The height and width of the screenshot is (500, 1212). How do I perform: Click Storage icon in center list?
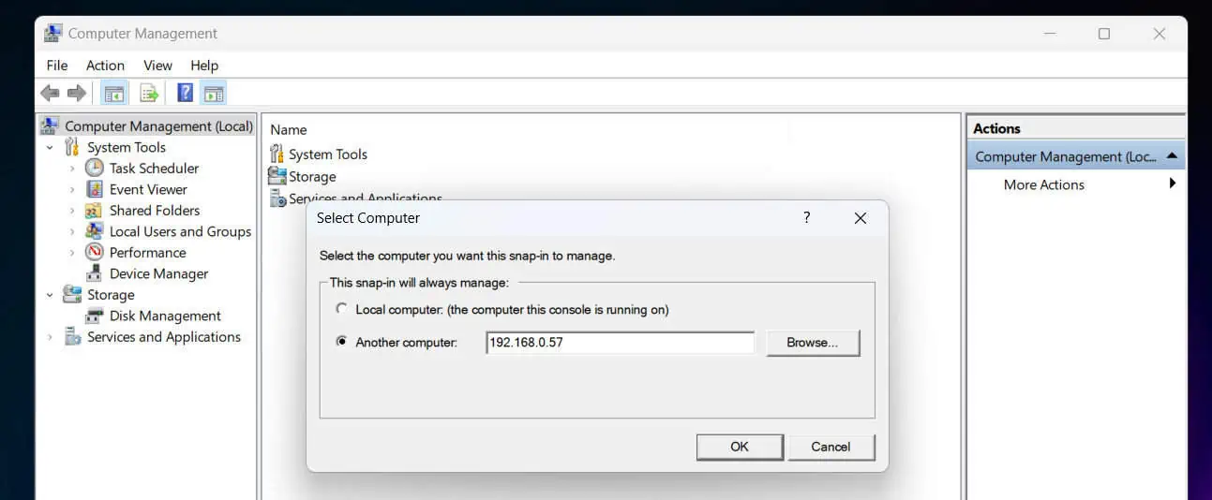click(277, 176)
